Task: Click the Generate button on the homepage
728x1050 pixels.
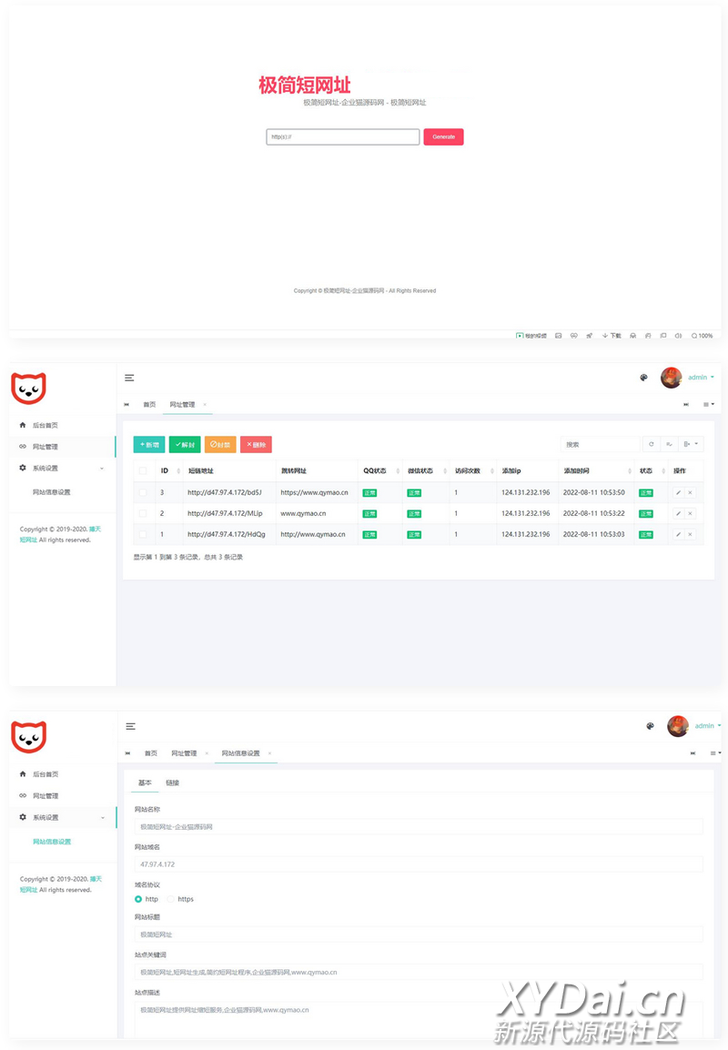Action: (443, 136)
